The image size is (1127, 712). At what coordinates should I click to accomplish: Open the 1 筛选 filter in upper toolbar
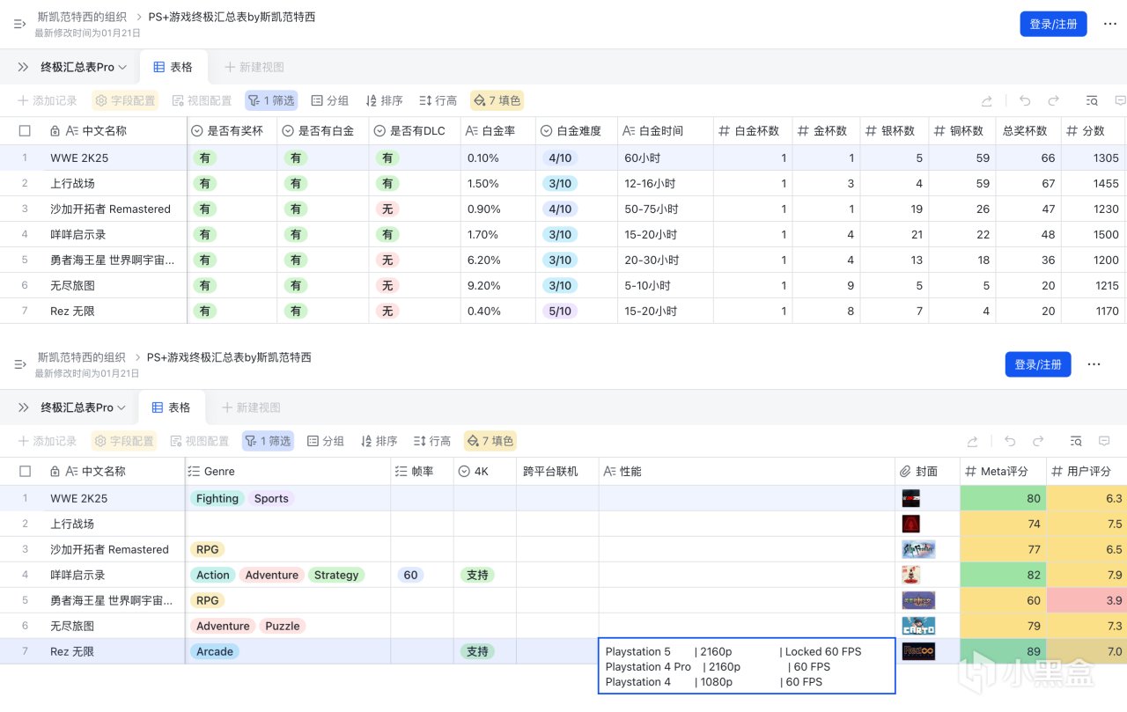click(271, 100)
